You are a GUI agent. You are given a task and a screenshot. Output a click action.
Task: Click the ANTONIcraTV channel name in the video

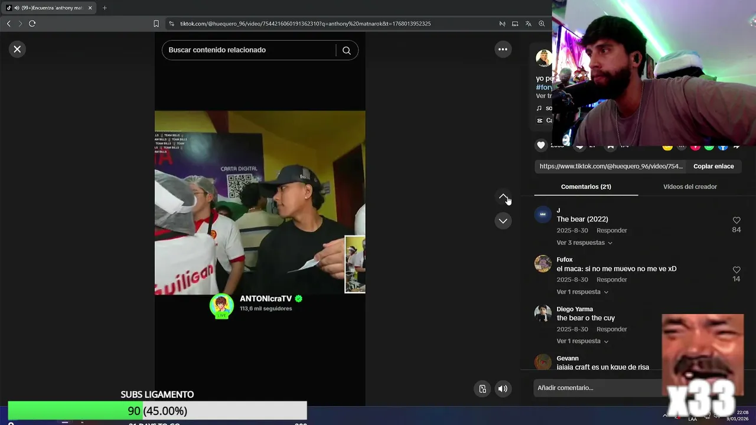266,299
